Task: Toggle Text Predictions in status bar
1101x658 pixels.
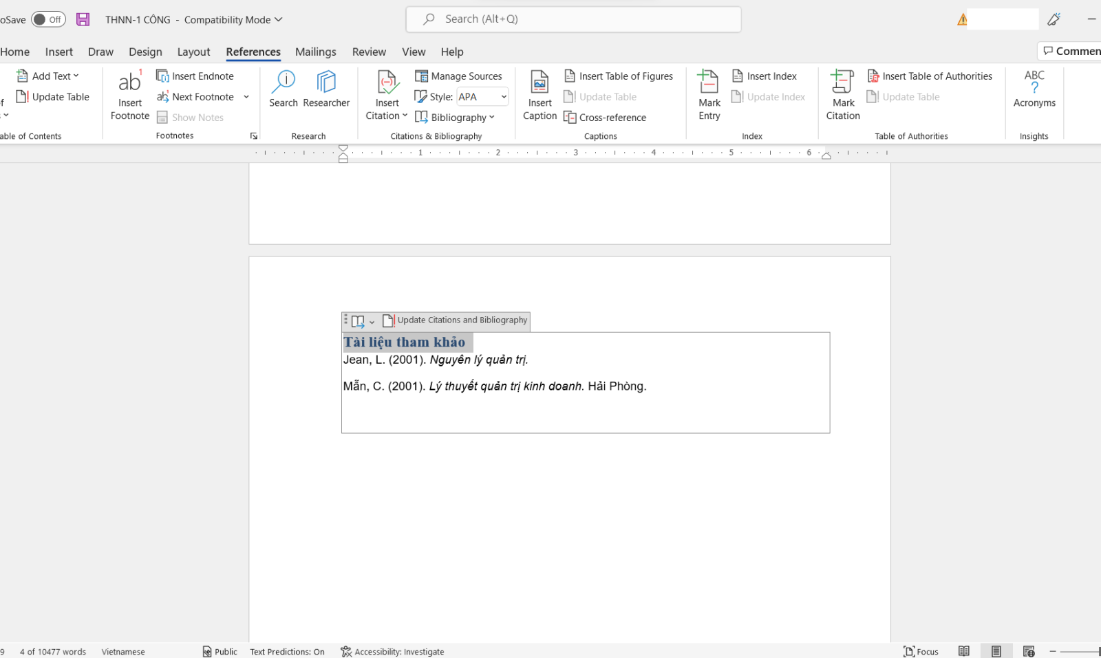Action: (287, 652)
